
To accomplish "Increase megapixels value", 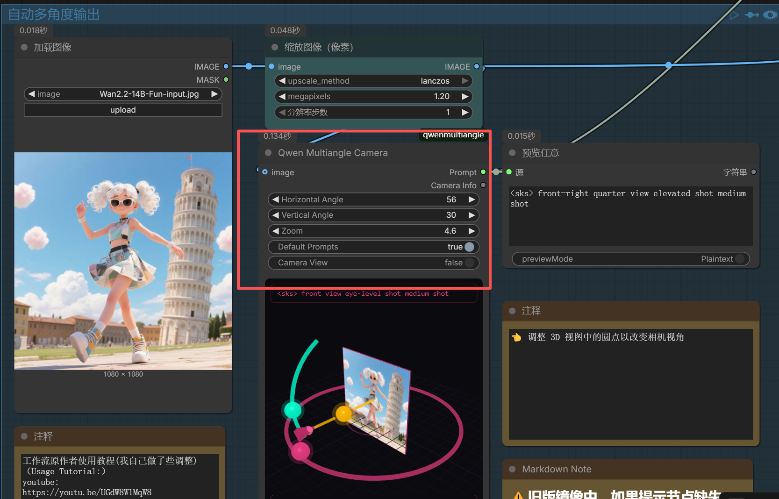I will tap(465, 96).
